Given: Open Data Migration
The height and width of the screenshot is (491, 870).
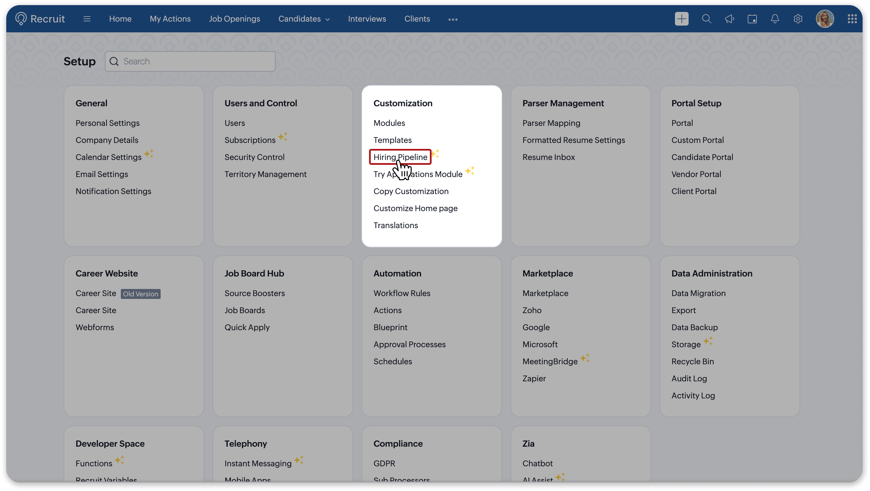Looking at the screenshot, I should click(699, 293).
